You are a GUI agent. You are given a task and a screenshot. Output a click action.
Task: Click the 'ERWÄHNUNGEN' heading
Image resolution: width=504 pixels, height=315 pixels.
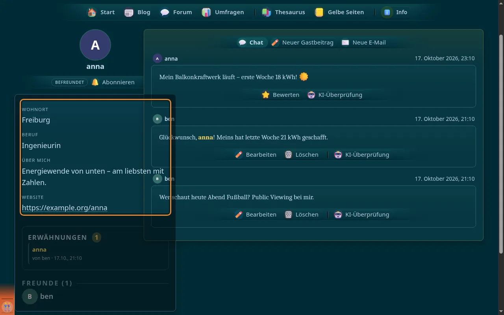(x=57, y=237)
